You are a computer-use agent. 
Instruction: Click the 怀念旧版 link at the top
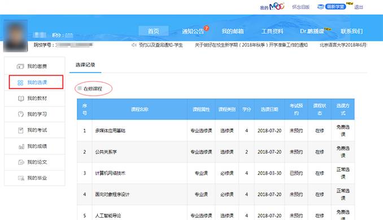pos(301,7)
